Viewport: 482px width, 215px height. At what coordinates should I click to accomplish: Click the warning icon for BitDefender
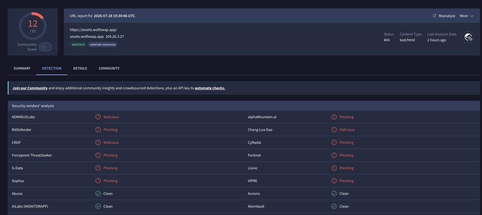[x=98, y=130]
